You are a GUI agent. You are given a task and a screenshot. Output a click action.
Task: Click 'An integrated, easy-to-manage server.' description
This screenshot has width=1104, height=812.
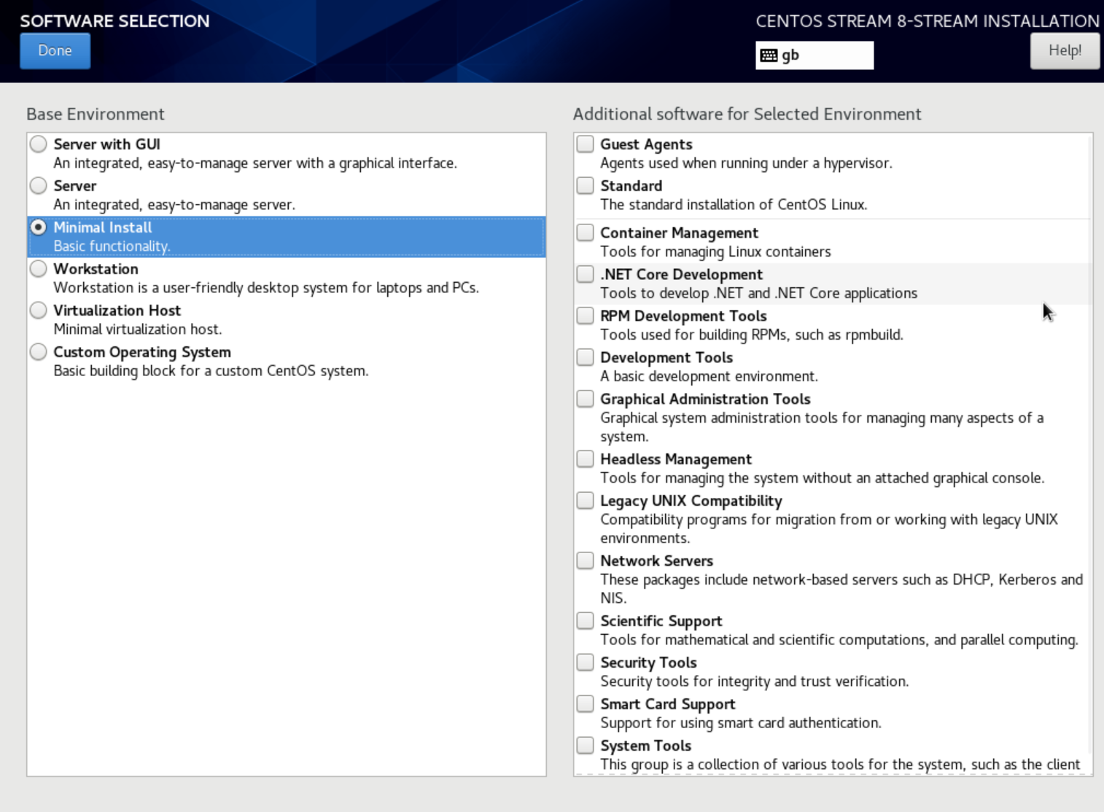pos(174,205)
